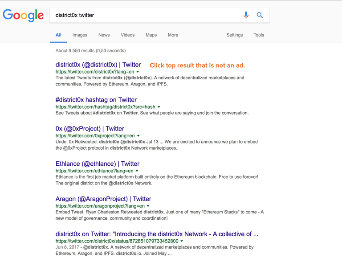Open district0x (@district0x) | Twitter result

point(98,65)
